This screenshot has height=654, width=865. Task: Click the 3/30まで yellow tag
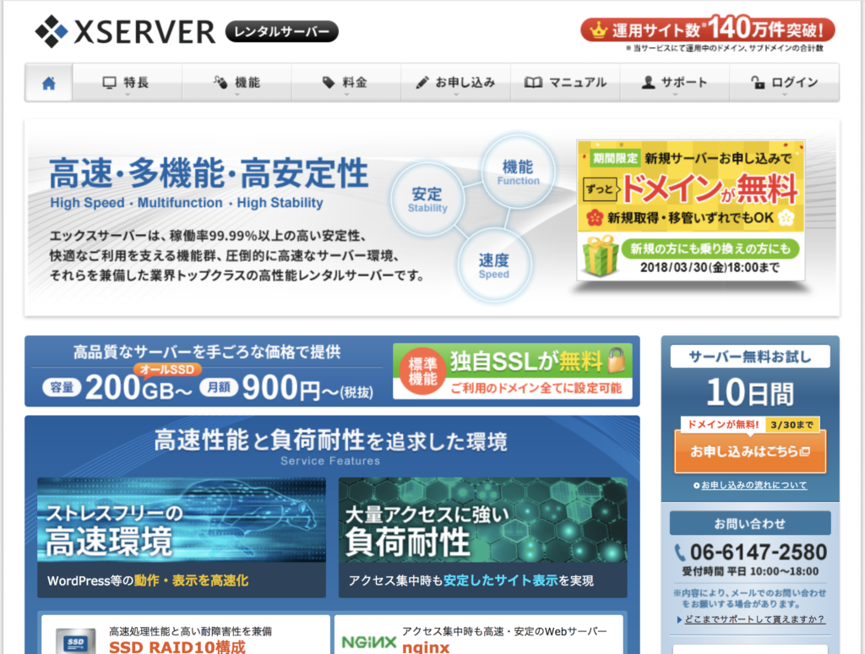(792, 424)
